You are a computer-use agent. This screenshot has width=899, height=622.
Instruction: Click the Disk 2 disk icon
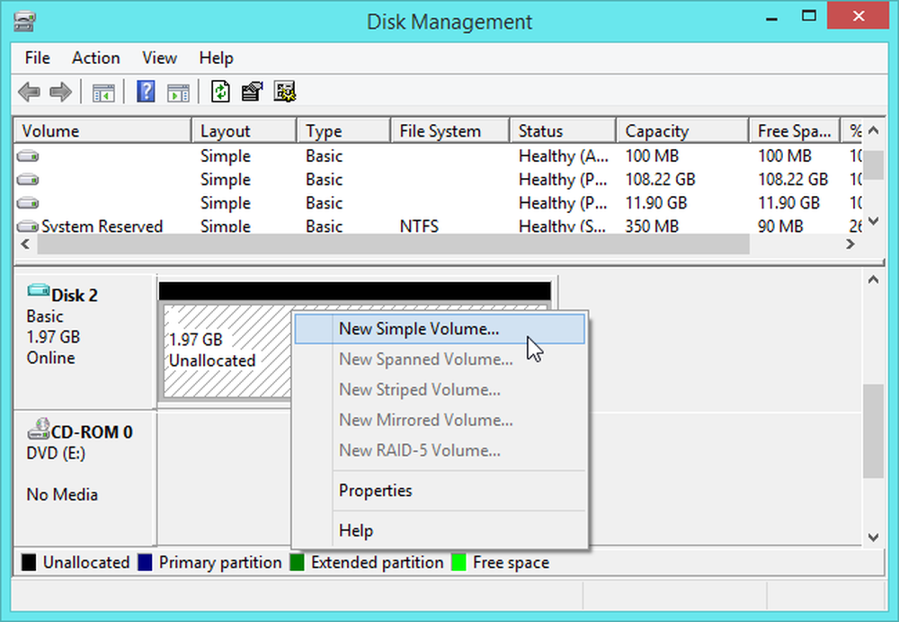pyautogui.click(x=39, y=290)
